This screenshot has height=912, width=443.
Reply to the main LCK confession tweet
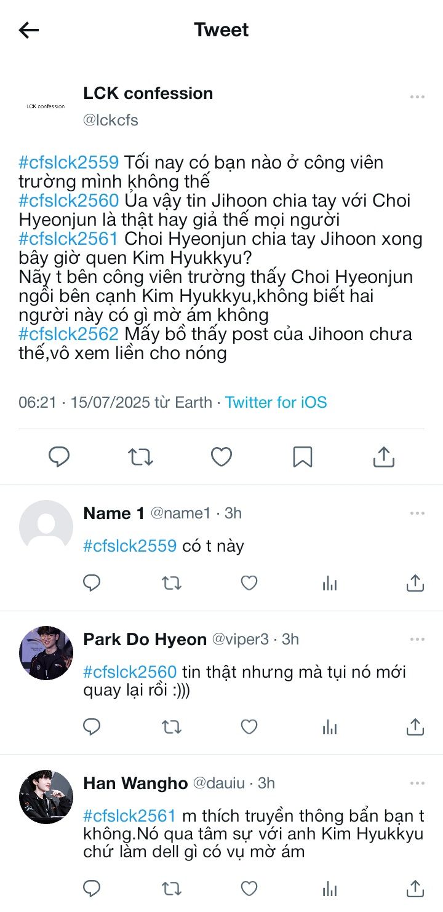click(59, 457)
